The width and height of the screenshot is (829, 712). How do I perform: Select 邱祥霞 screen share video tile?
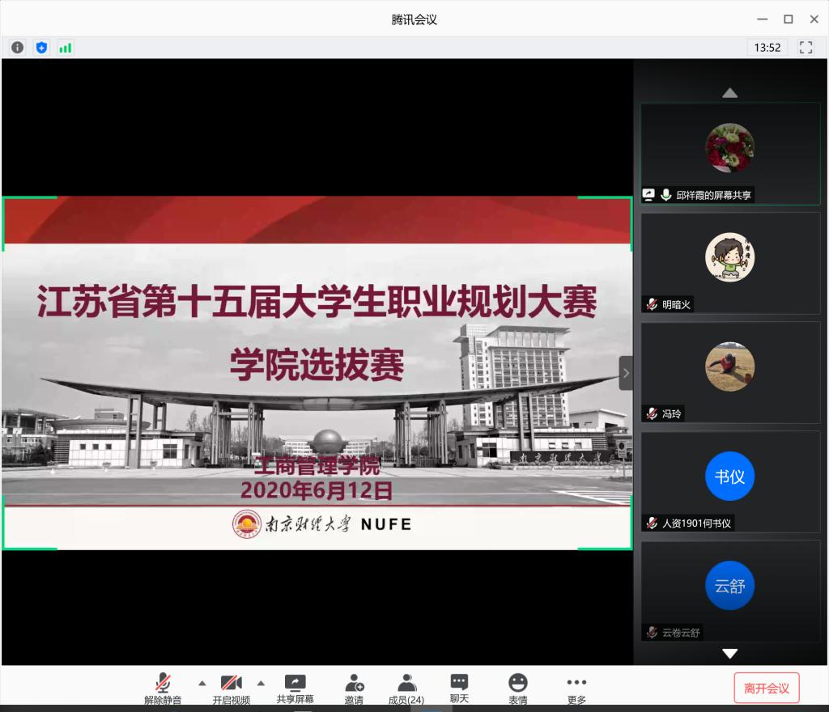point(729,154)
